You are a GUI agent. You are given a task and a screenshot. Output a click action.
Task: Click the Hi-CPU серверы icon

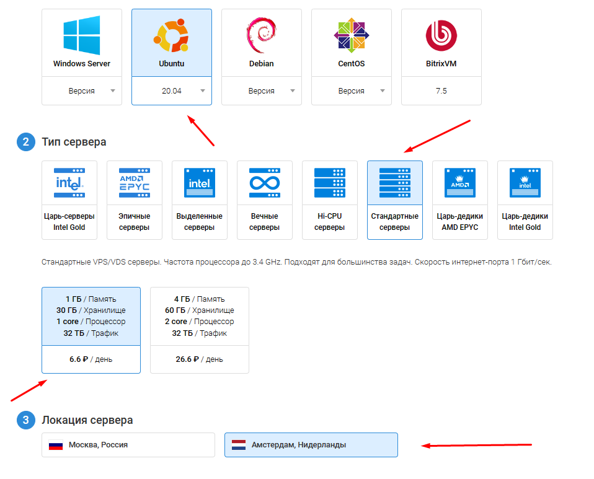[x=329, y=183]
